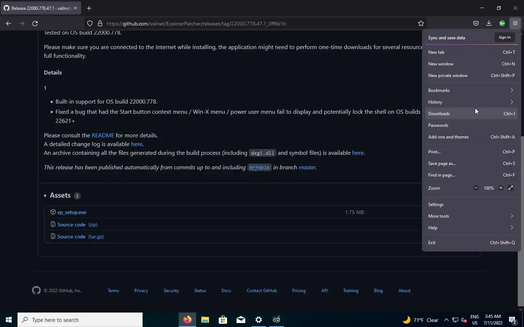Open Settings gear in the taskbar
The height and width of the screenshot is (327, 524).
coord(259,320)
